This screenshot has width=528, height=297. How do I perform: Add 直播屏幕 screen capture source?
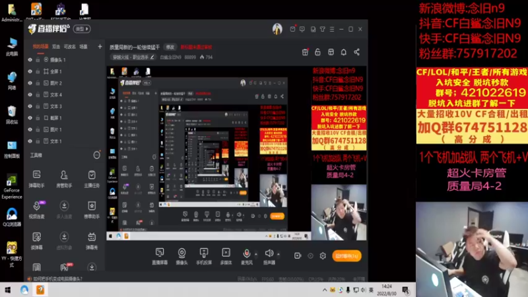click(x=160, y=256)
